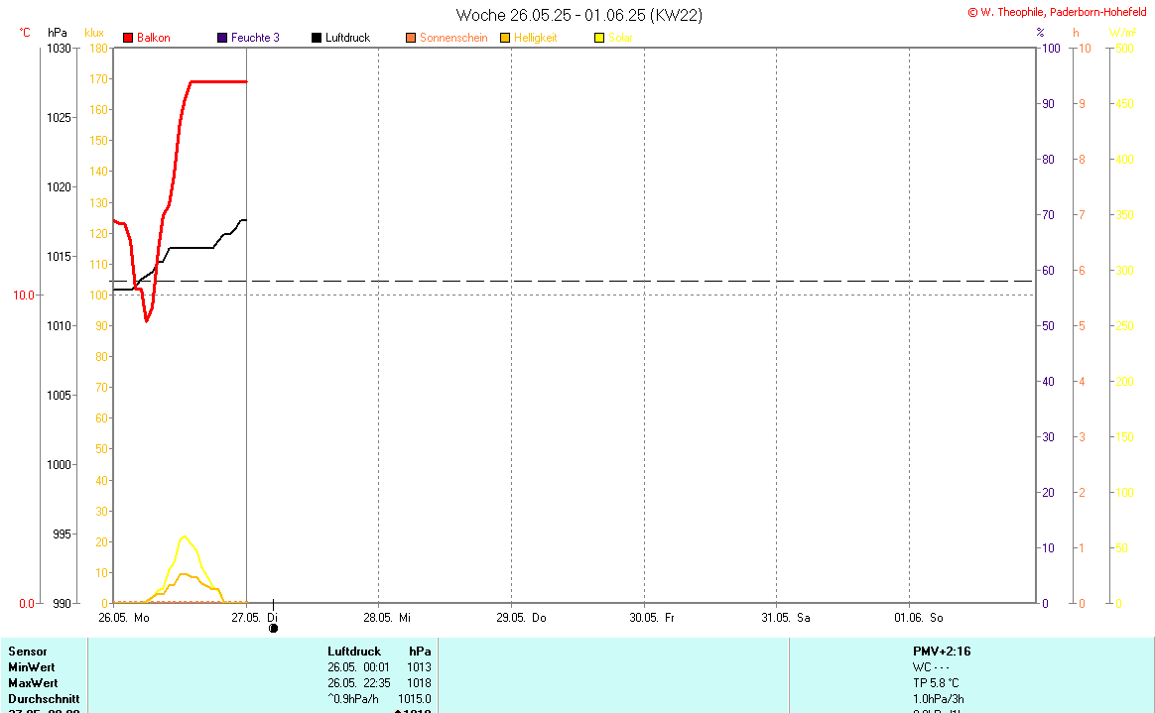This screenshot has width=1155, height=713.
Task: Select the 'Luftdruck' legend label in the chart
Action: pyautogui.click(x=347, y=38)
